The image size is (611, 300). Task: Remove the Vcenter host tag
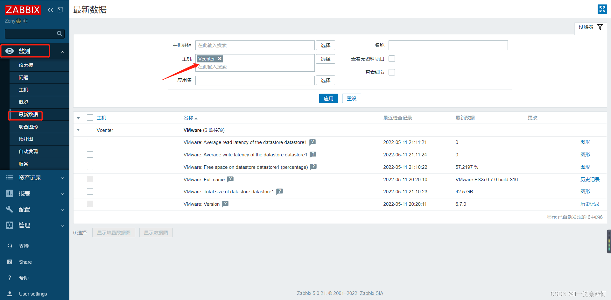[x=220, y=59]
